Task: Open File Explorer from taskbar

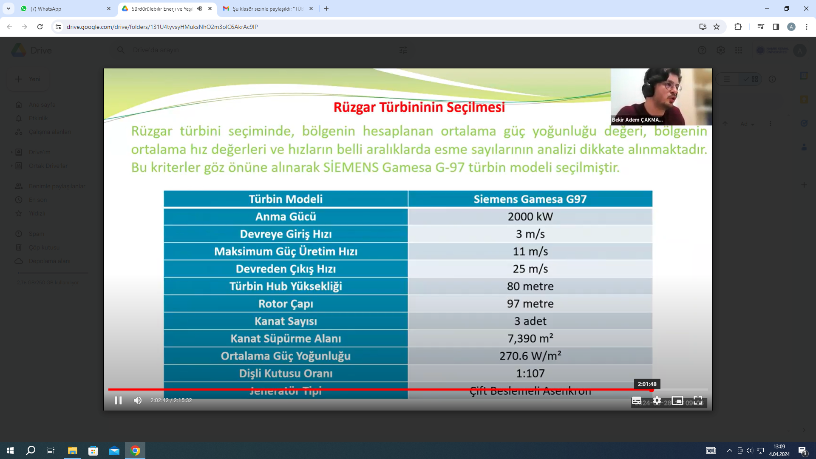Action: click(72, 450)
